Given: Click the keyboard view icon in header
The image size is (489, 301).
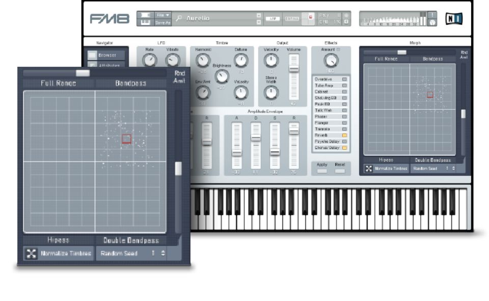Looking at the screenshot, I should click(x=145, y=22).
